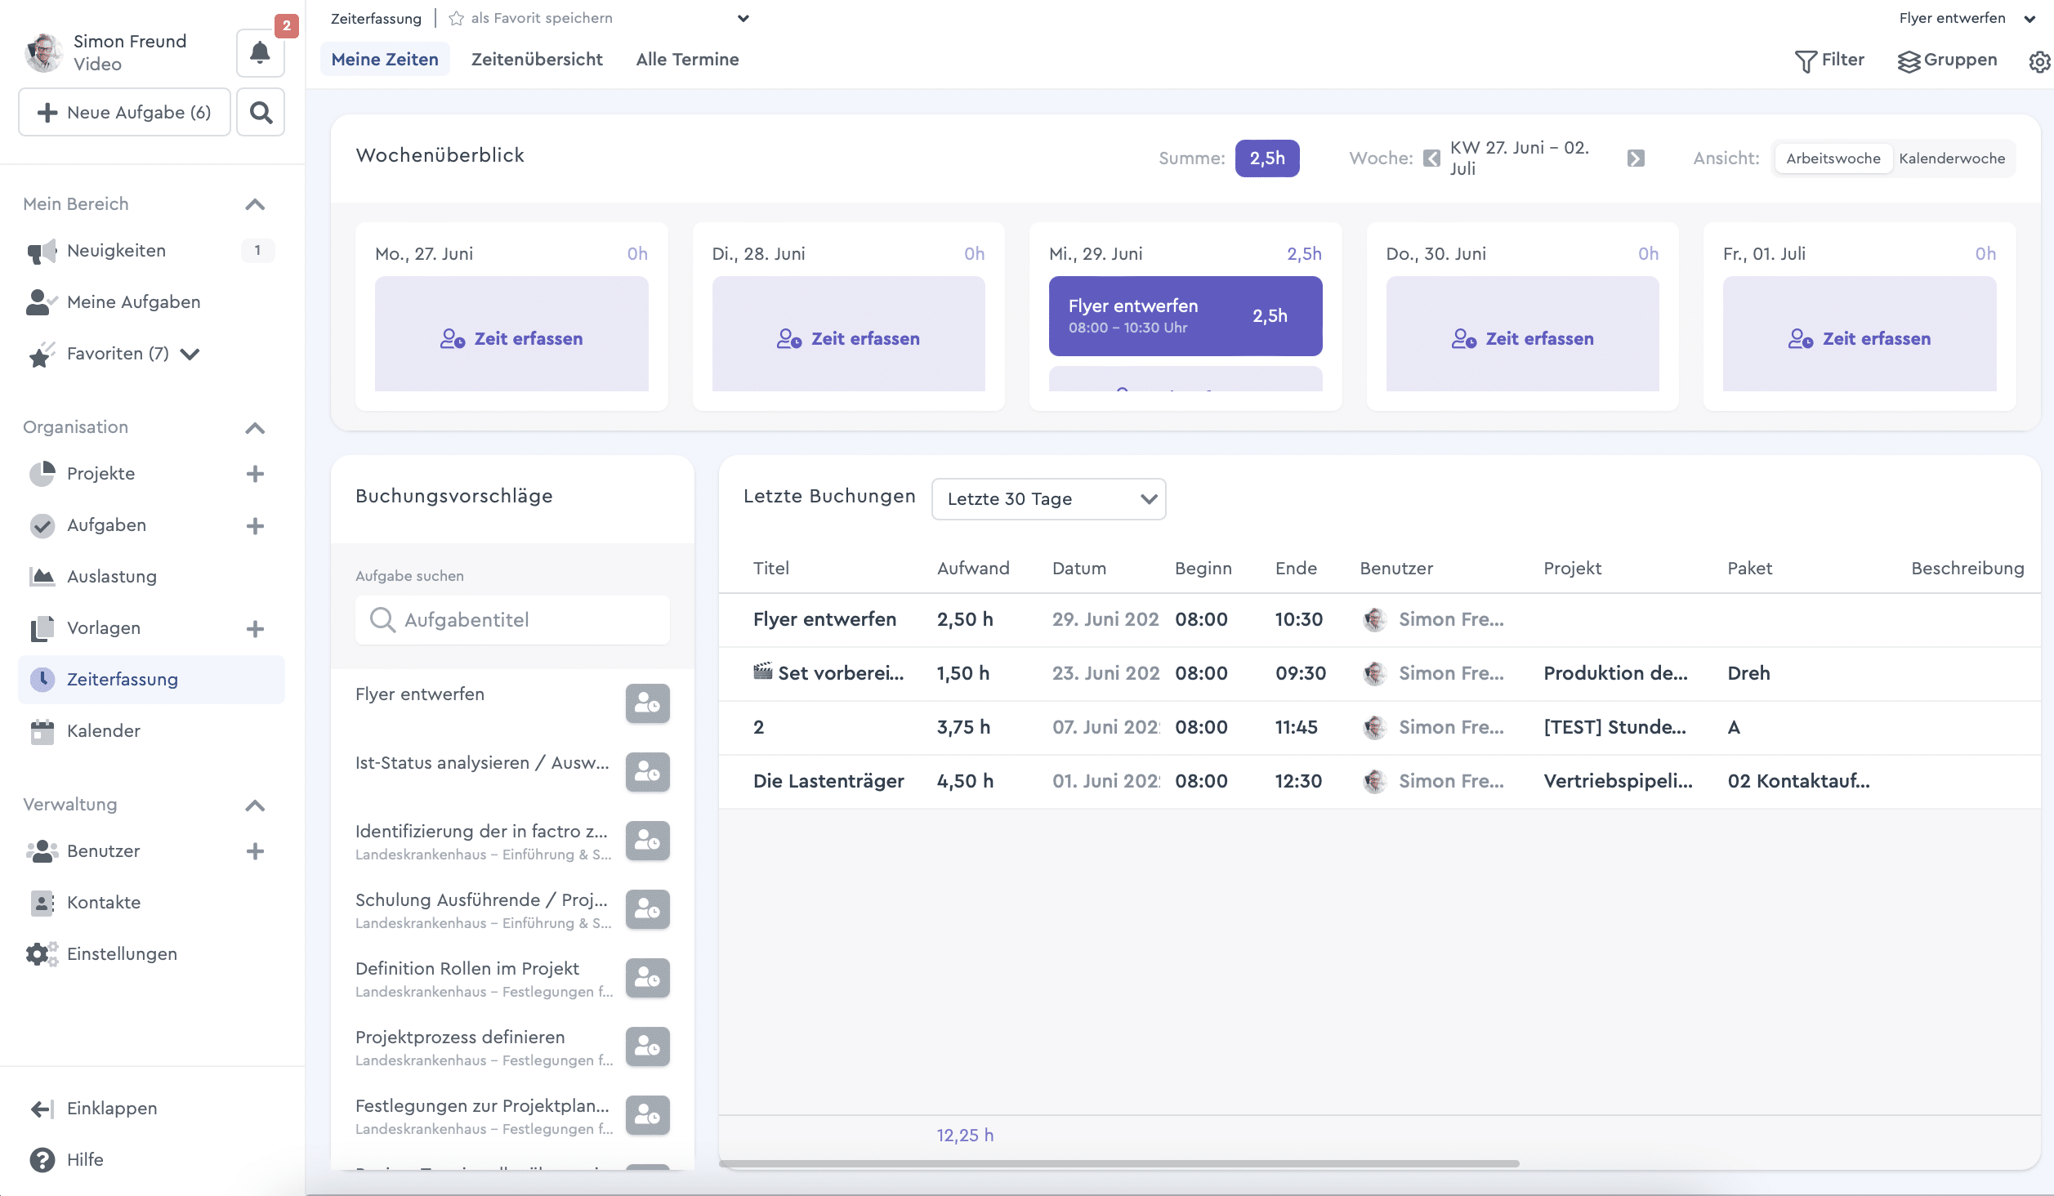This screenshot has height=1196, width=2054.
Task: Add new Vorlagen template with plus icon
Action: point(255,628)
